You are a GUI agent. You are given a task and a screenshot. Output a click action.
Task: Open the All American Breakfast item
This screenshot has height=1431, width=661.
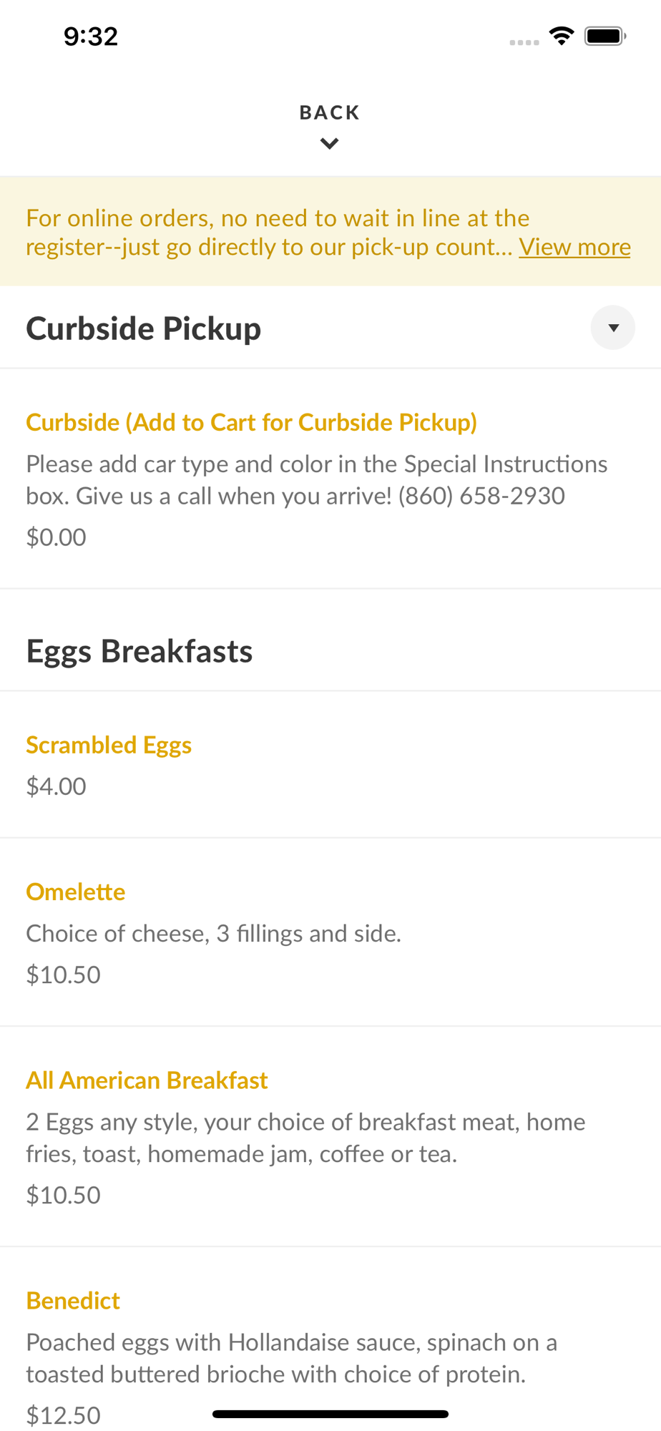[147, 1080]
